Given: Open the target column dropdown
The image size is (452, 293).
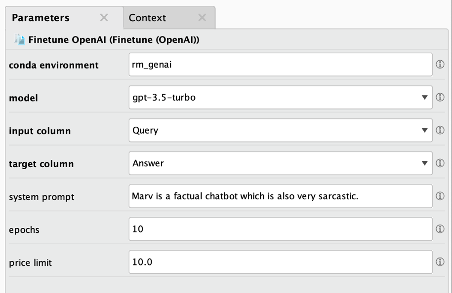Looking at the screenshot, I should pos(426,163).
